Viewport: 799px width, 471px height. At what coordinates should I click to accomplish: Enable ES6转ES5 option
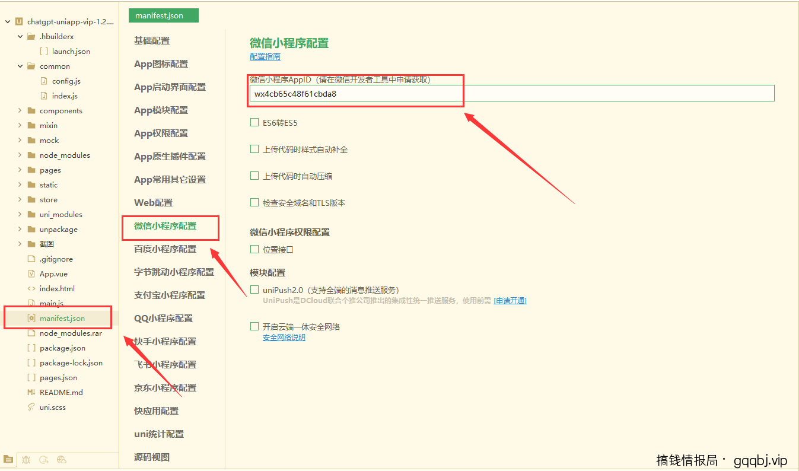pos(254,122)
